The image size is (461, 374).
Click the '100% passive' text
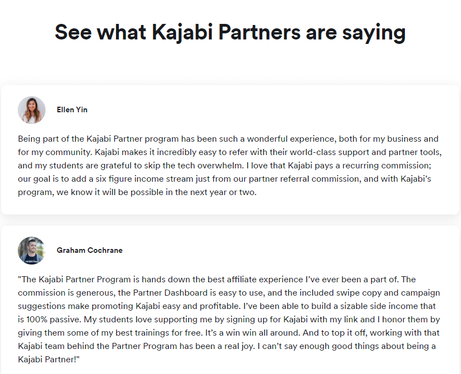coord(53,320)
